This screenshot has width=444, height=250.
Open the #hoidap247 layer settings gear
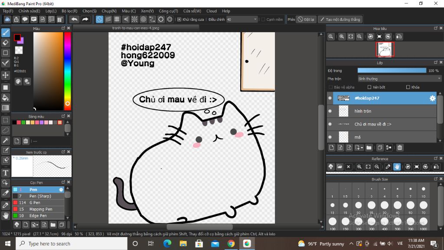click(x=432, y=98)
